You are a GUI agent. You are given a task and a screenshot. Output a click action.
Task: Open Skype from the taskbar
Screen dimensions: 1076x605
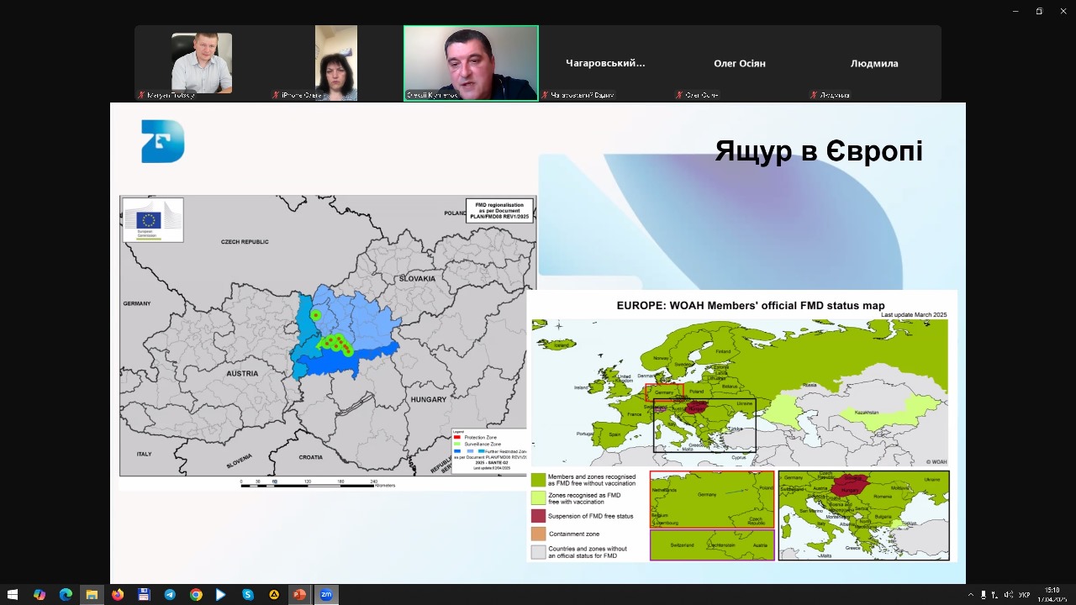tap(248, 594)
